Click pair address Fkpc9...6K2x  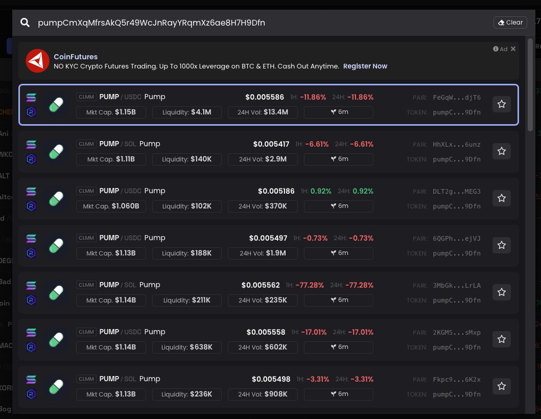457,379
